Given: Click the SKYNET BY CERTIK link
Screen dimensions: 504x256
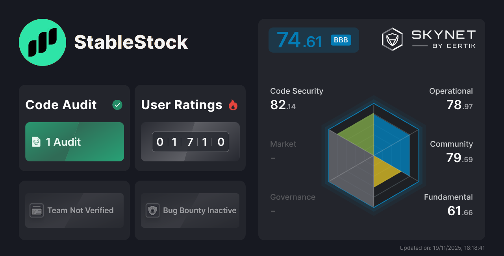Looking at the screenshot, I should tap(443, 39).
